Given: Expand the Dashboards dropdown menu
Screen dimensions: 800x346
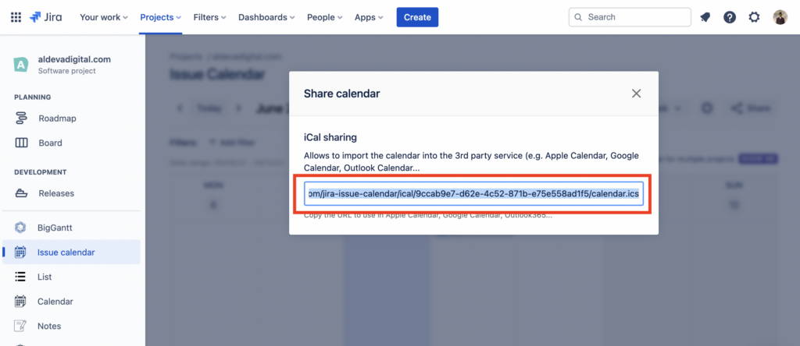Looking at the screenshot, I should pyautogui.click(x=266, y=17).
